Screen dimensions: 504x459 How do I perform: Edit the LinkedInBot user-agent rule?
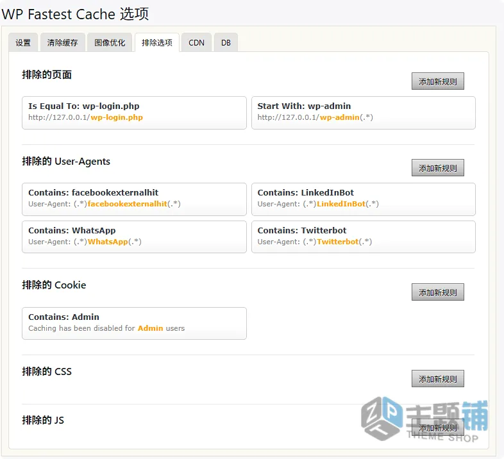[364, 199]
